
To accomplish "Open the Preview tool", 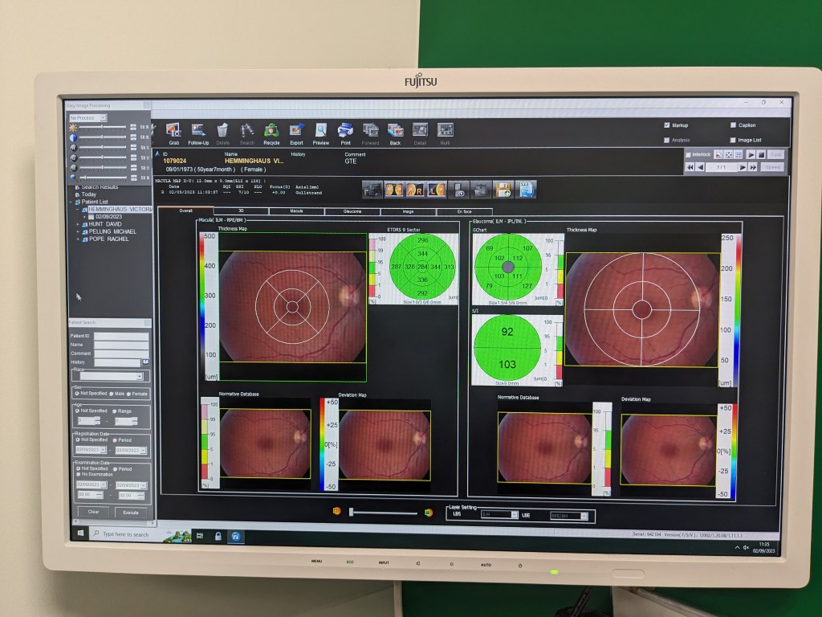I will [320, 130].
